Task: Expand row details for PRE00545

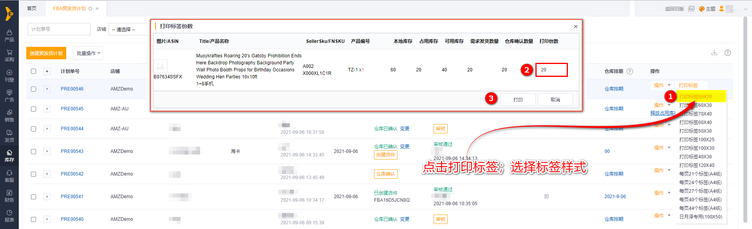Action: pos(47,109)
